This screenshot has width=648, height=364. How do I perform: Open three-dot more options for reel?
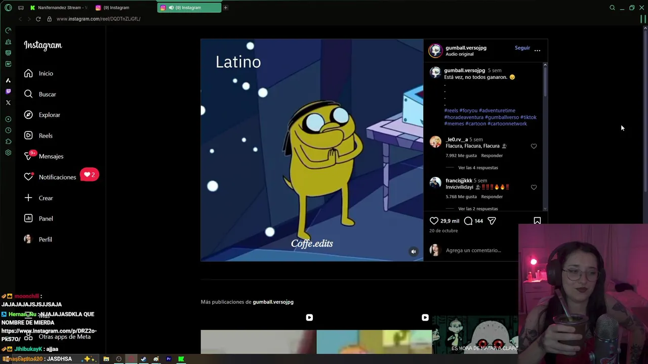click(x=537, y=51)
